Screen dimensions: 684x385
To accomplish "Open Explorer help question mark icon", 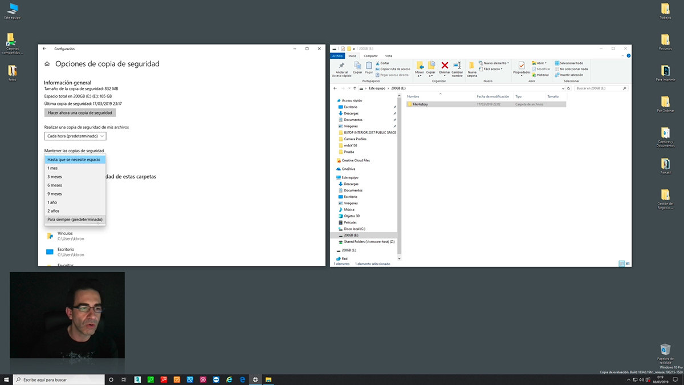I will click(628, 56).
